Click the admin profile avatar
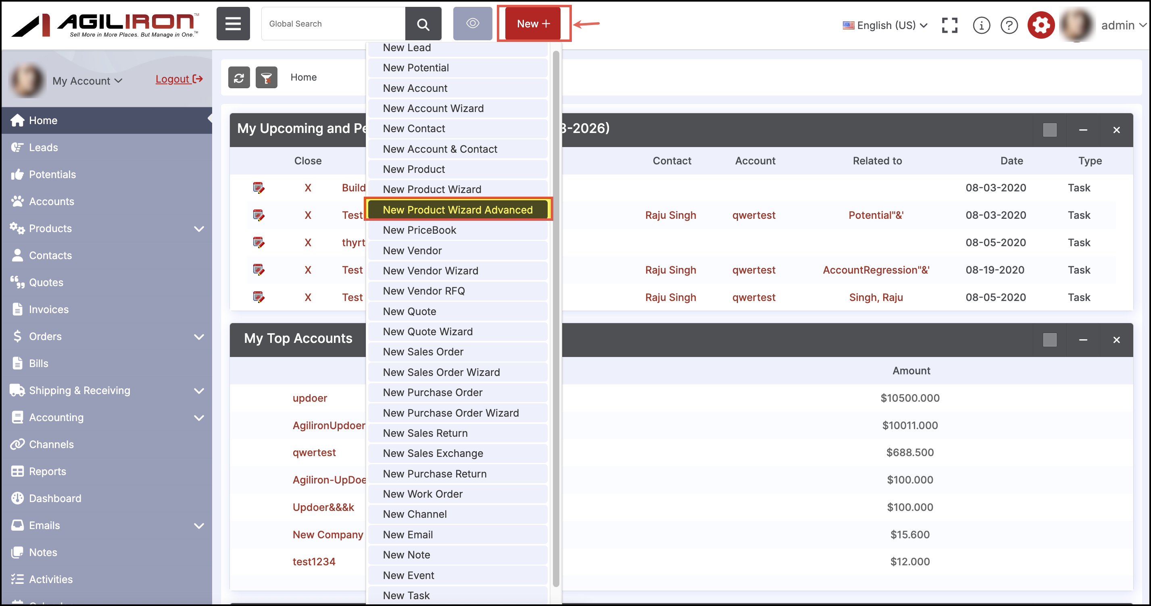1151x606 pixels. point(1077,25)
